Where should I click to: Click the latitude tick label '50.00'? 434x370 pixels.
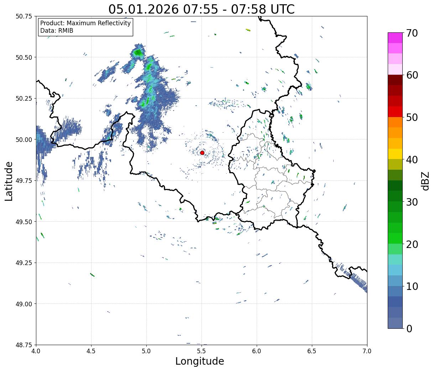click(24, 139)
